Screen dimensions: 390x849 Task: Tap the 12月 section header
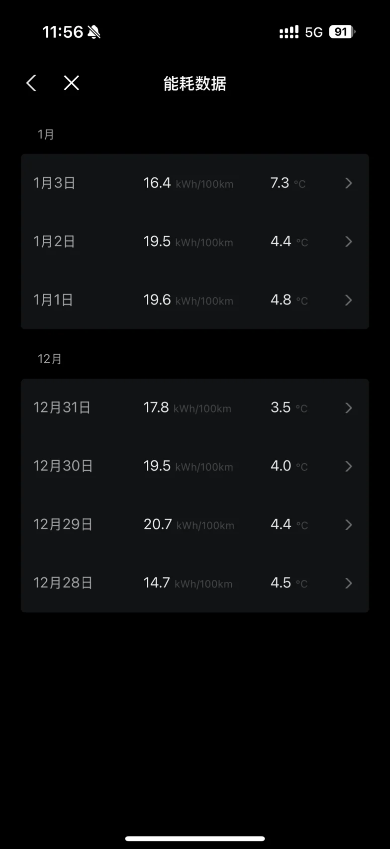tap(50, 359)
